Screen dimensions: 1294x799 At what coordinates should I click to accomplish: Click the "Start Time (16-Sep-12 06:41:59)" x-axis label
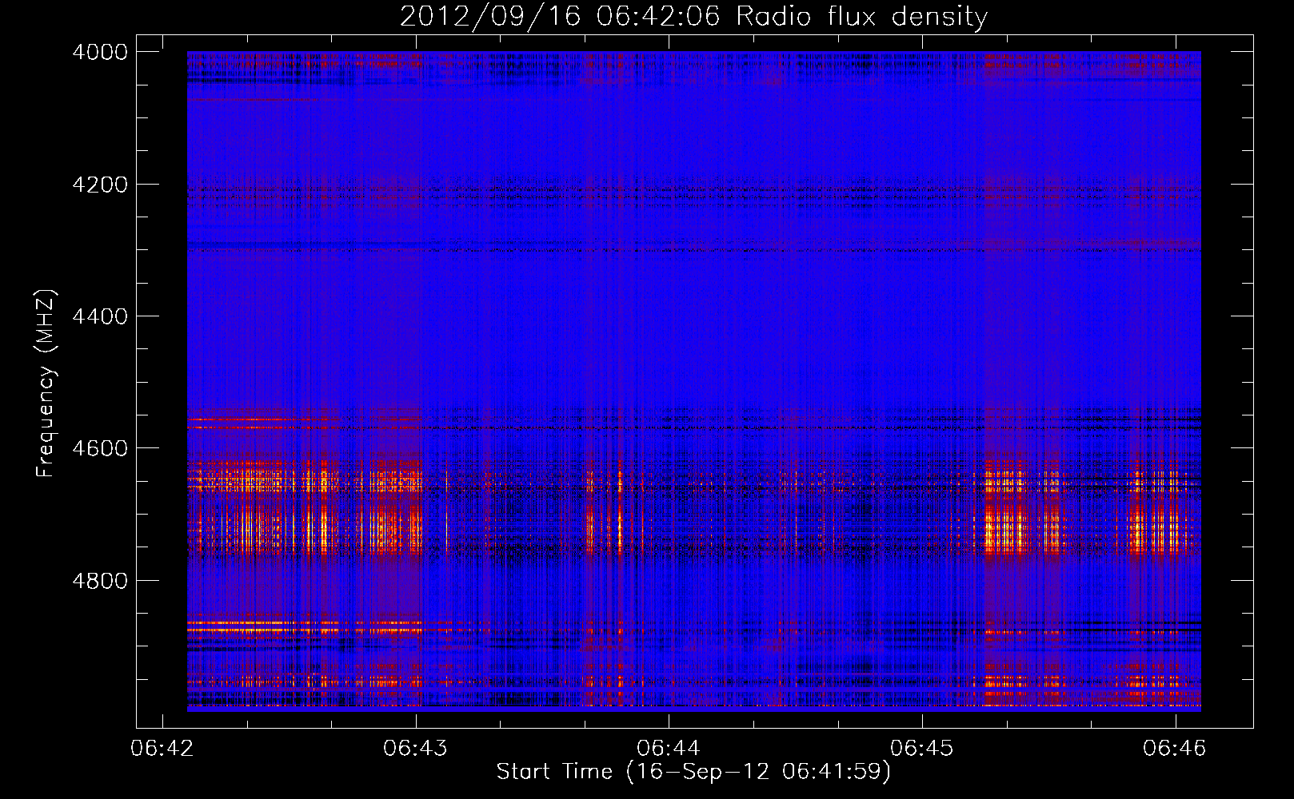pos(693,772)
